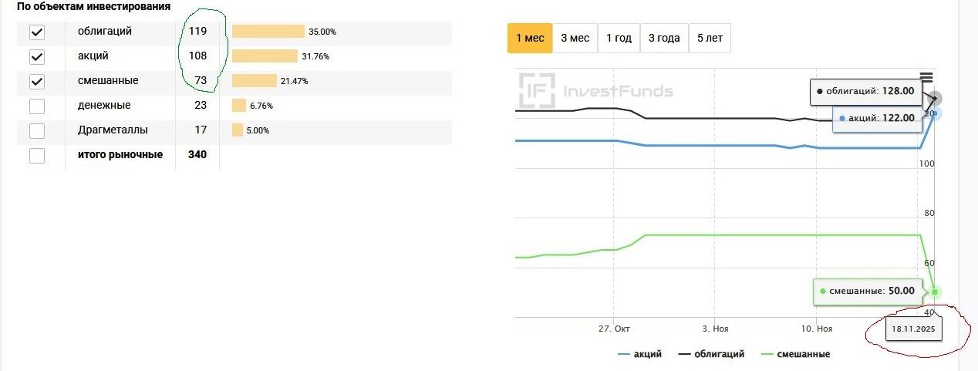Select the 1 мес period tab
The width and height of the screenshot is (978, 371).
click(x=530, y=39)
